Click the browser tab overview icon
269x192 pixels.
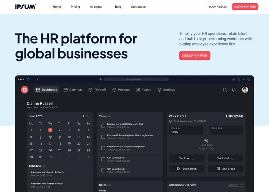[248, 79]
